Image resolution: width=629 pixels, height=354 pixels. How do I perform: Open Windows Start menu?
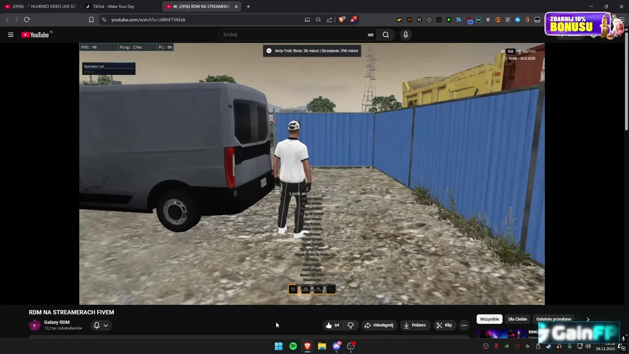pyautogui.click(x=279, y=346)
